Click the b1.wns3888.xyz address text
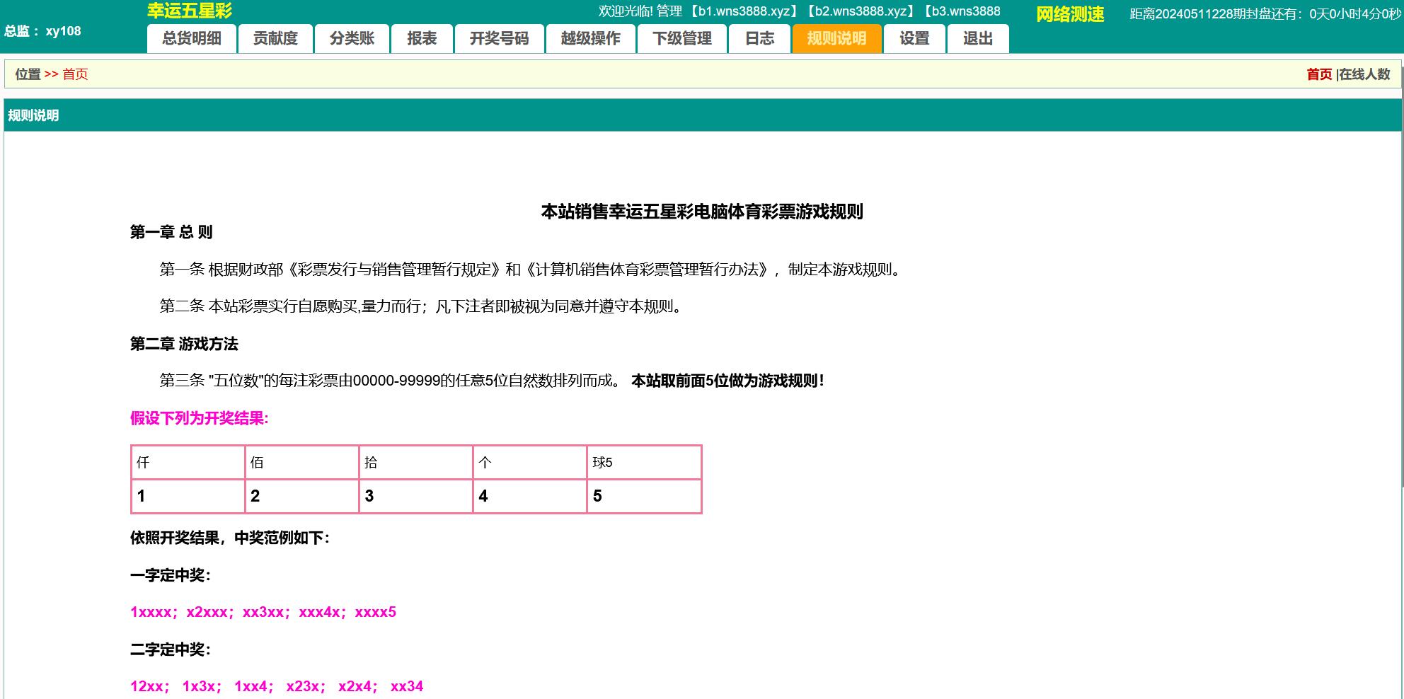 pos(743,11)
